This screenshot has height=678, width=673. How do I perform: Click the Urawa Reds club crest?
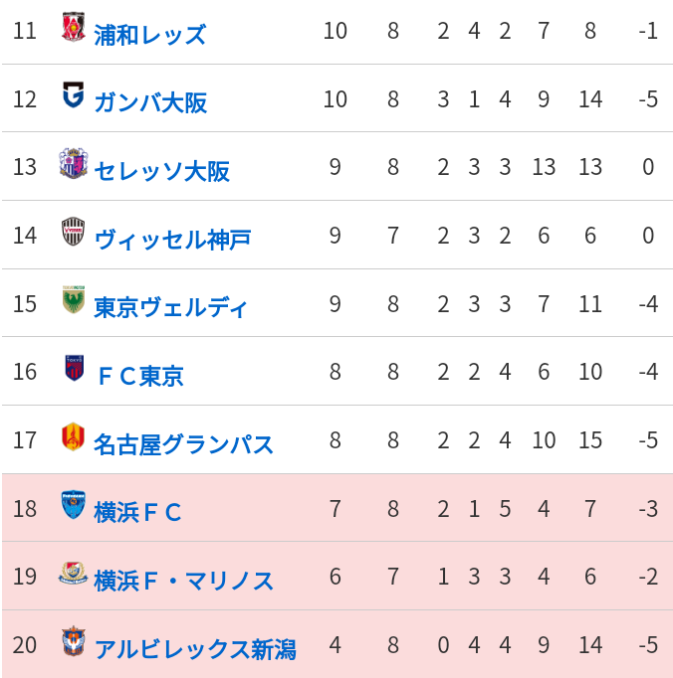click(x=74, y=27)
